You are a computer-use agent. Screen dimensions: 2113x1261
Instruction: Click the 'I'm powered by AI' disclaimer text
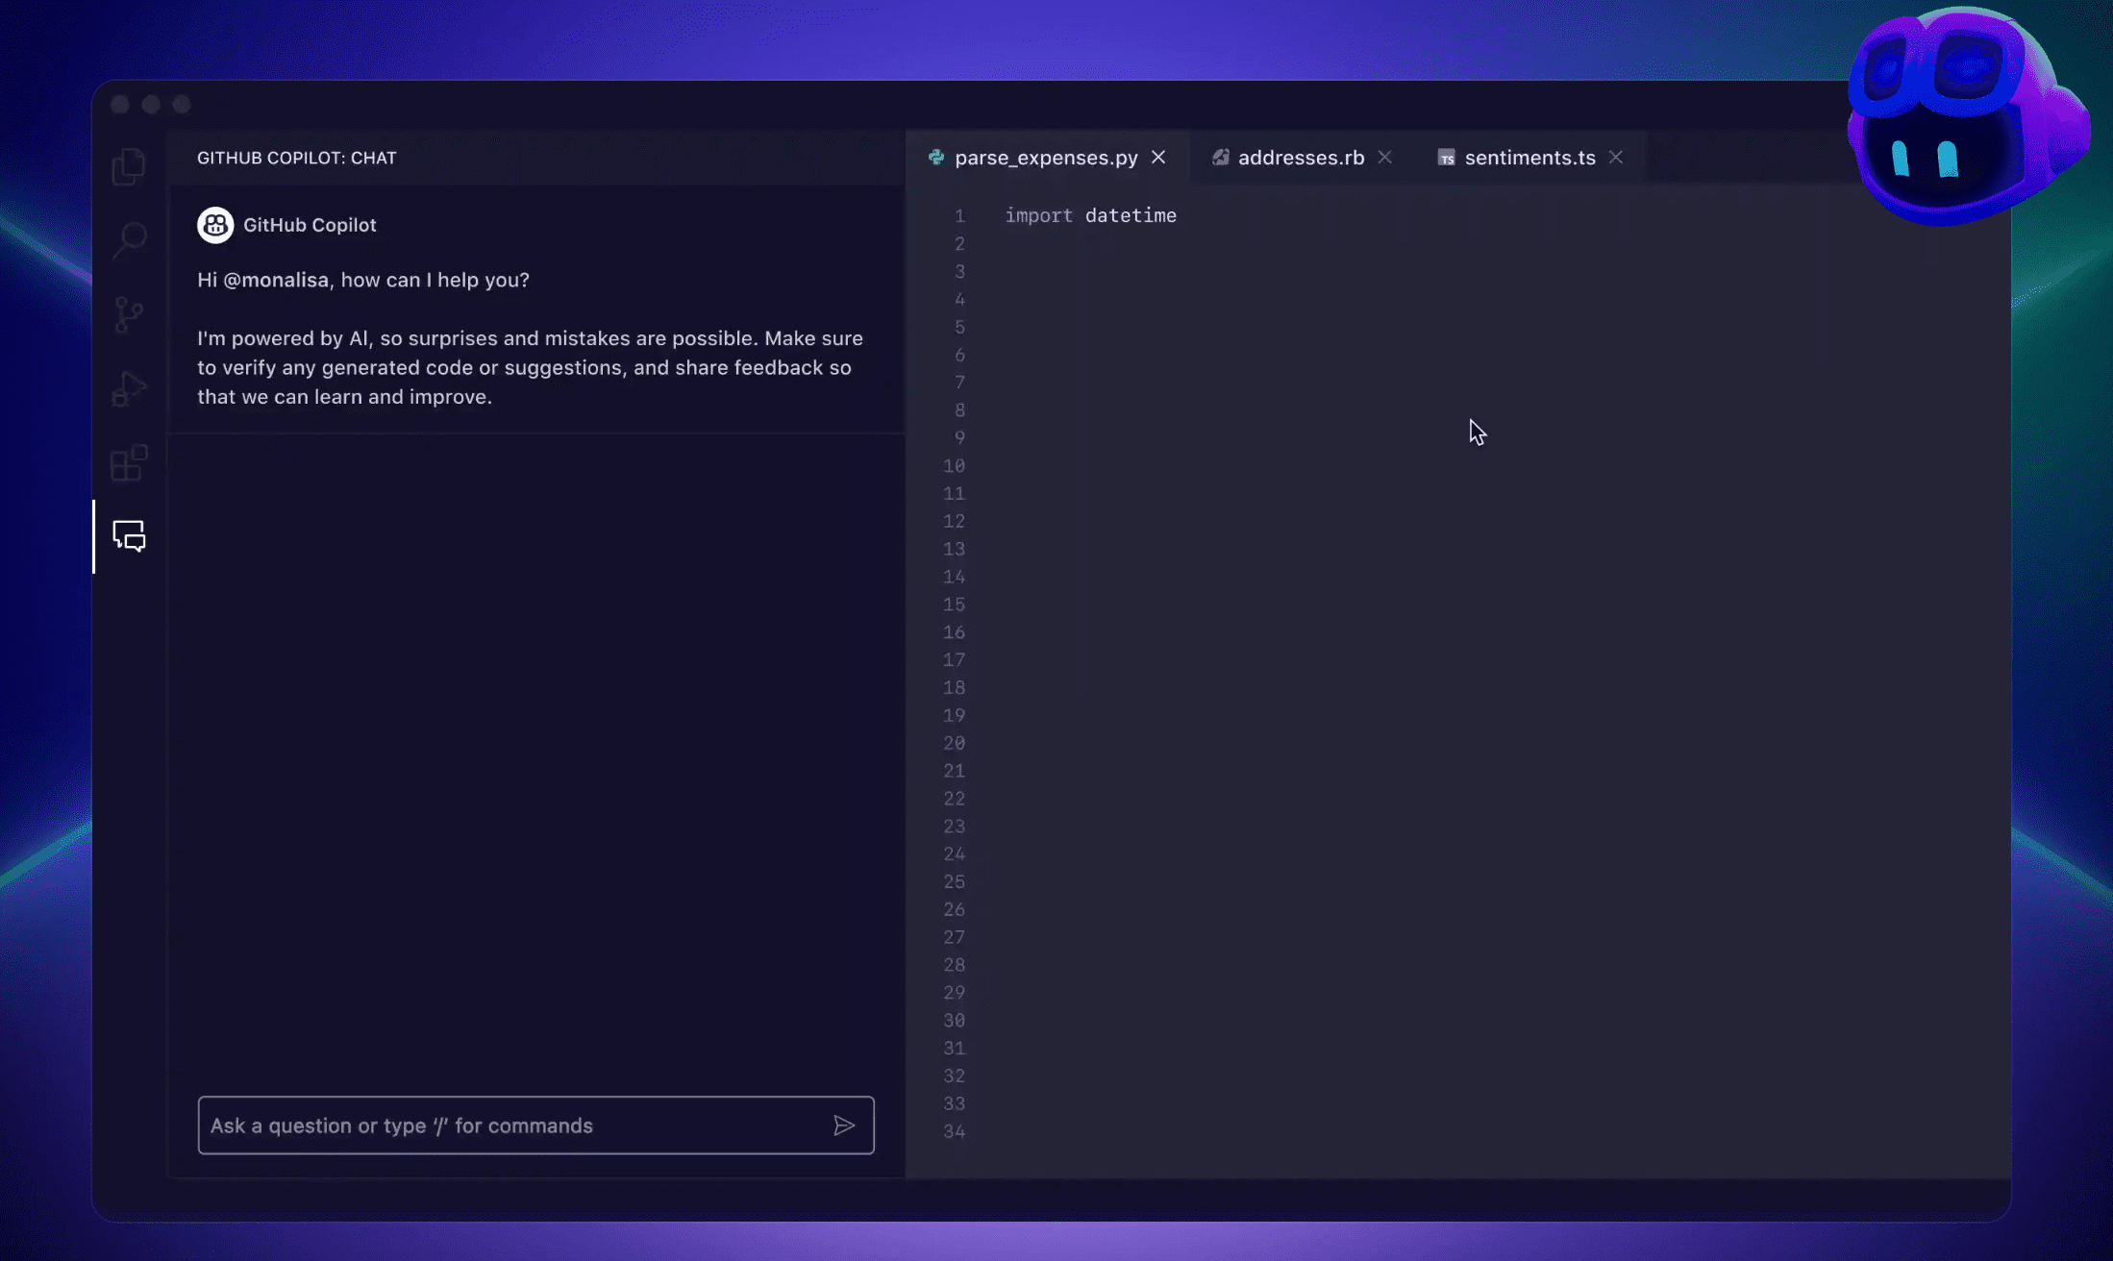click(530, 367)
